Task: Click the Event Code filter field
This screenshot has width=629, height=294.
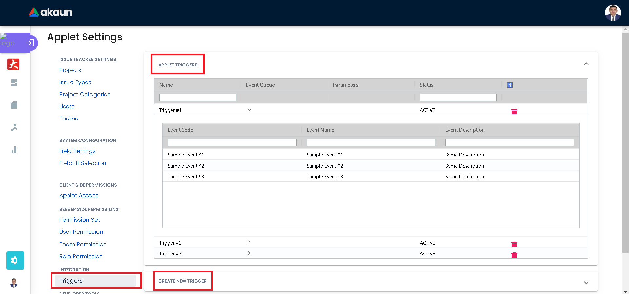Action: 232,143
